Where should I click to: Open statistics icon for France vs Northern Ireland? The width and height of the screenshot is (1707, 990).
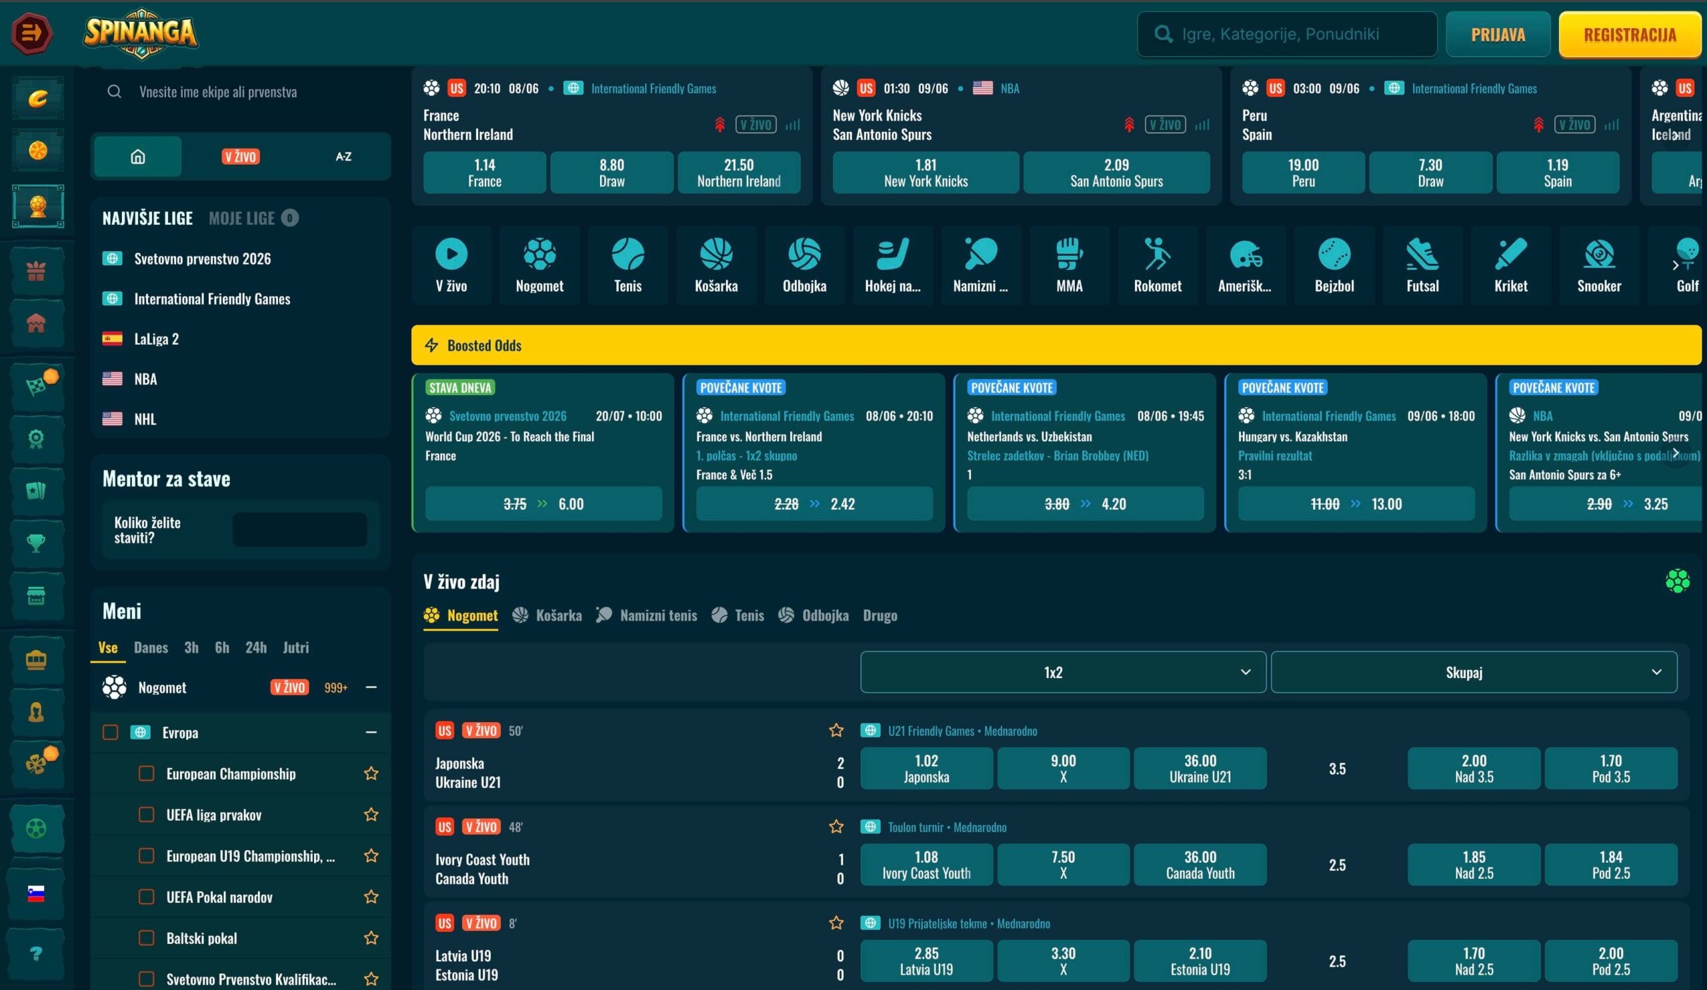click(x=793, y=125)
